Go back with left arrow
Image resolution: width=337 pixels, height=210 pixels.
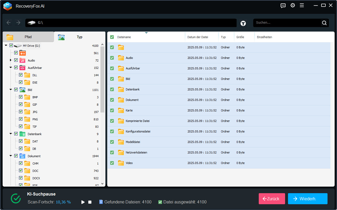tap(9, 23)
